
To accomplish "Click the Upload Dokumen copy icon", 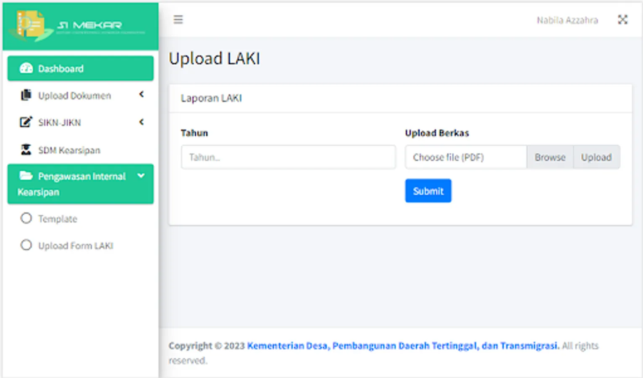I will coord(26,95).
